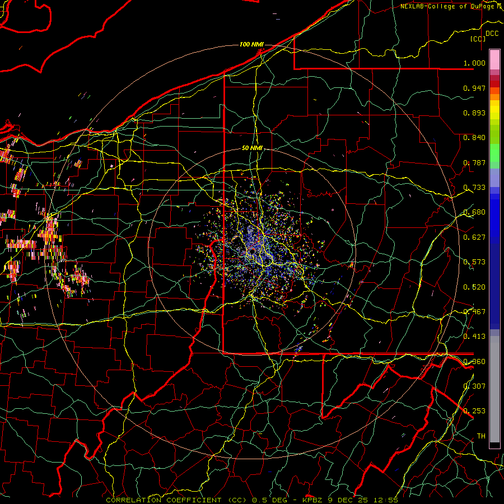Viewport: 504px width, 504px height.
Task: Select the 0.573 scale value
Action: tap(474, 262)
